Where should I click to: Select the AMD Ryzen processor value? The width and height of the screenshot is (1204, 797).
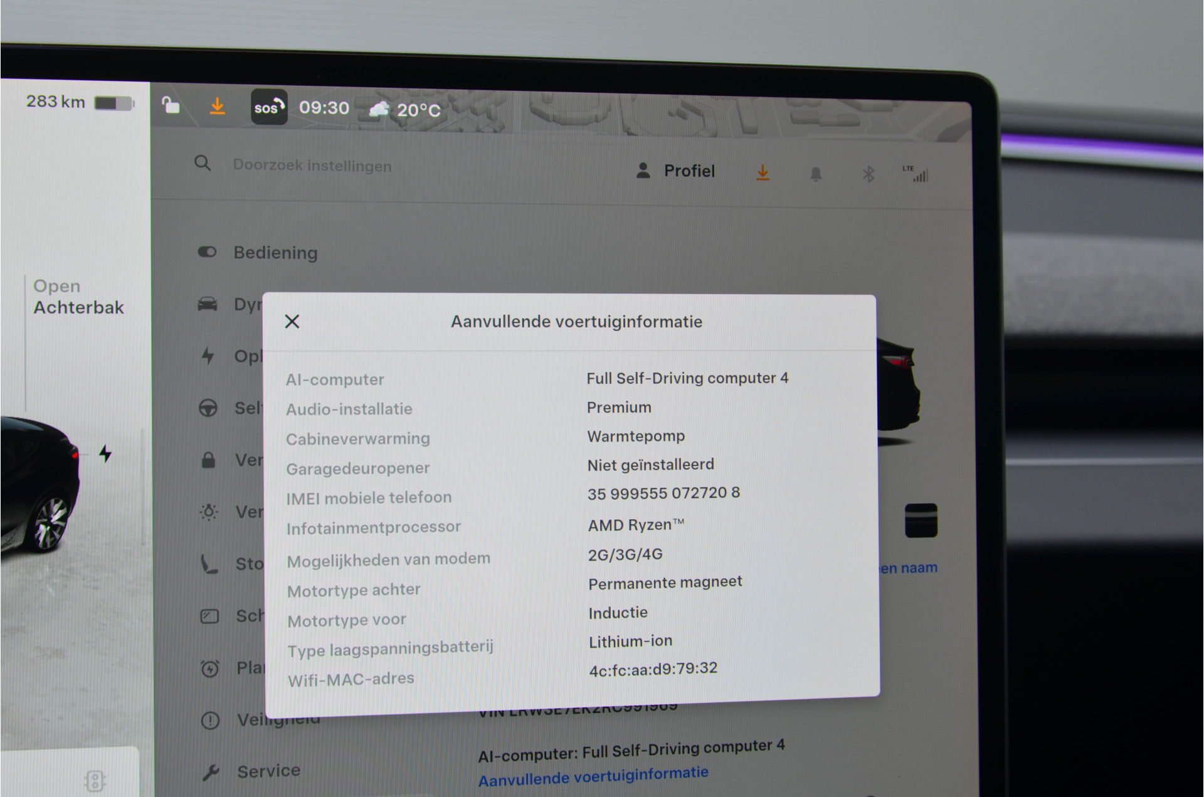pos(636,524)
